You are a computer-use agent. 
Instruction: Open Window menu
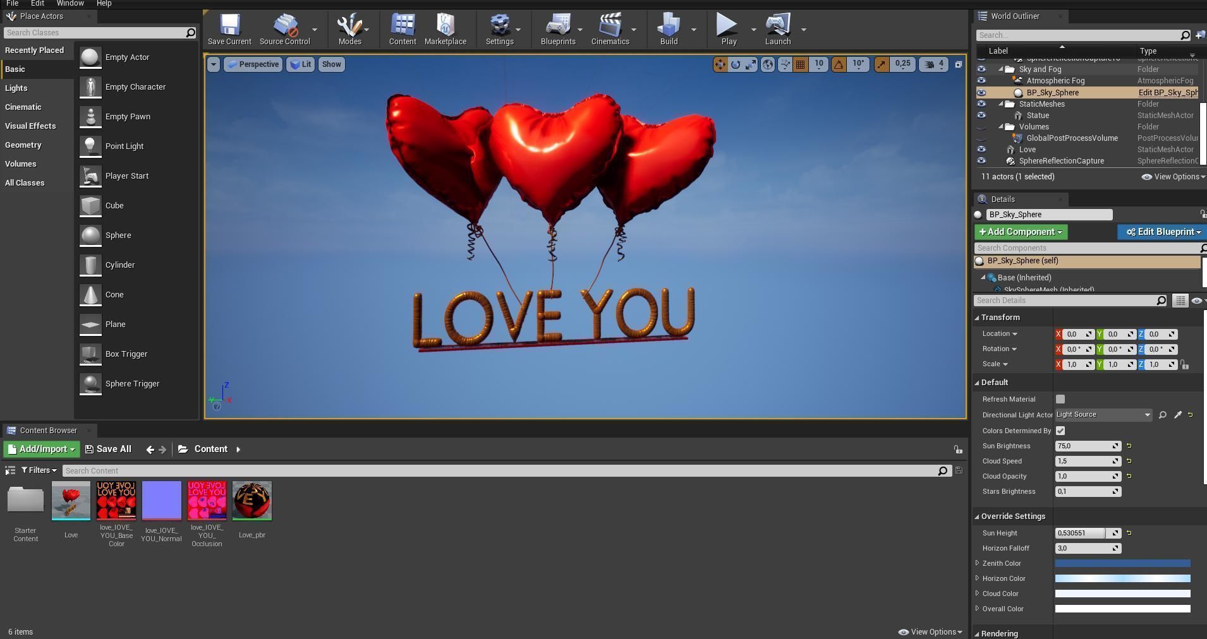coord(70,3)
